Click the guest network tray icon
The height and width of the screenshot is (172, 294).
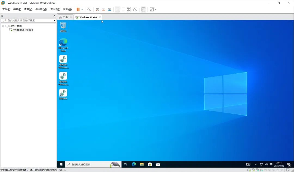(261, 164)
